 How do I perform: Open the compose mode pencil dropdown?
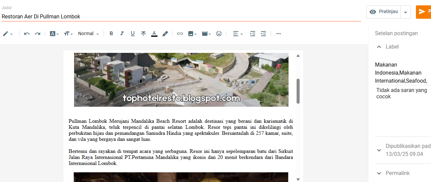pos(8,34)
